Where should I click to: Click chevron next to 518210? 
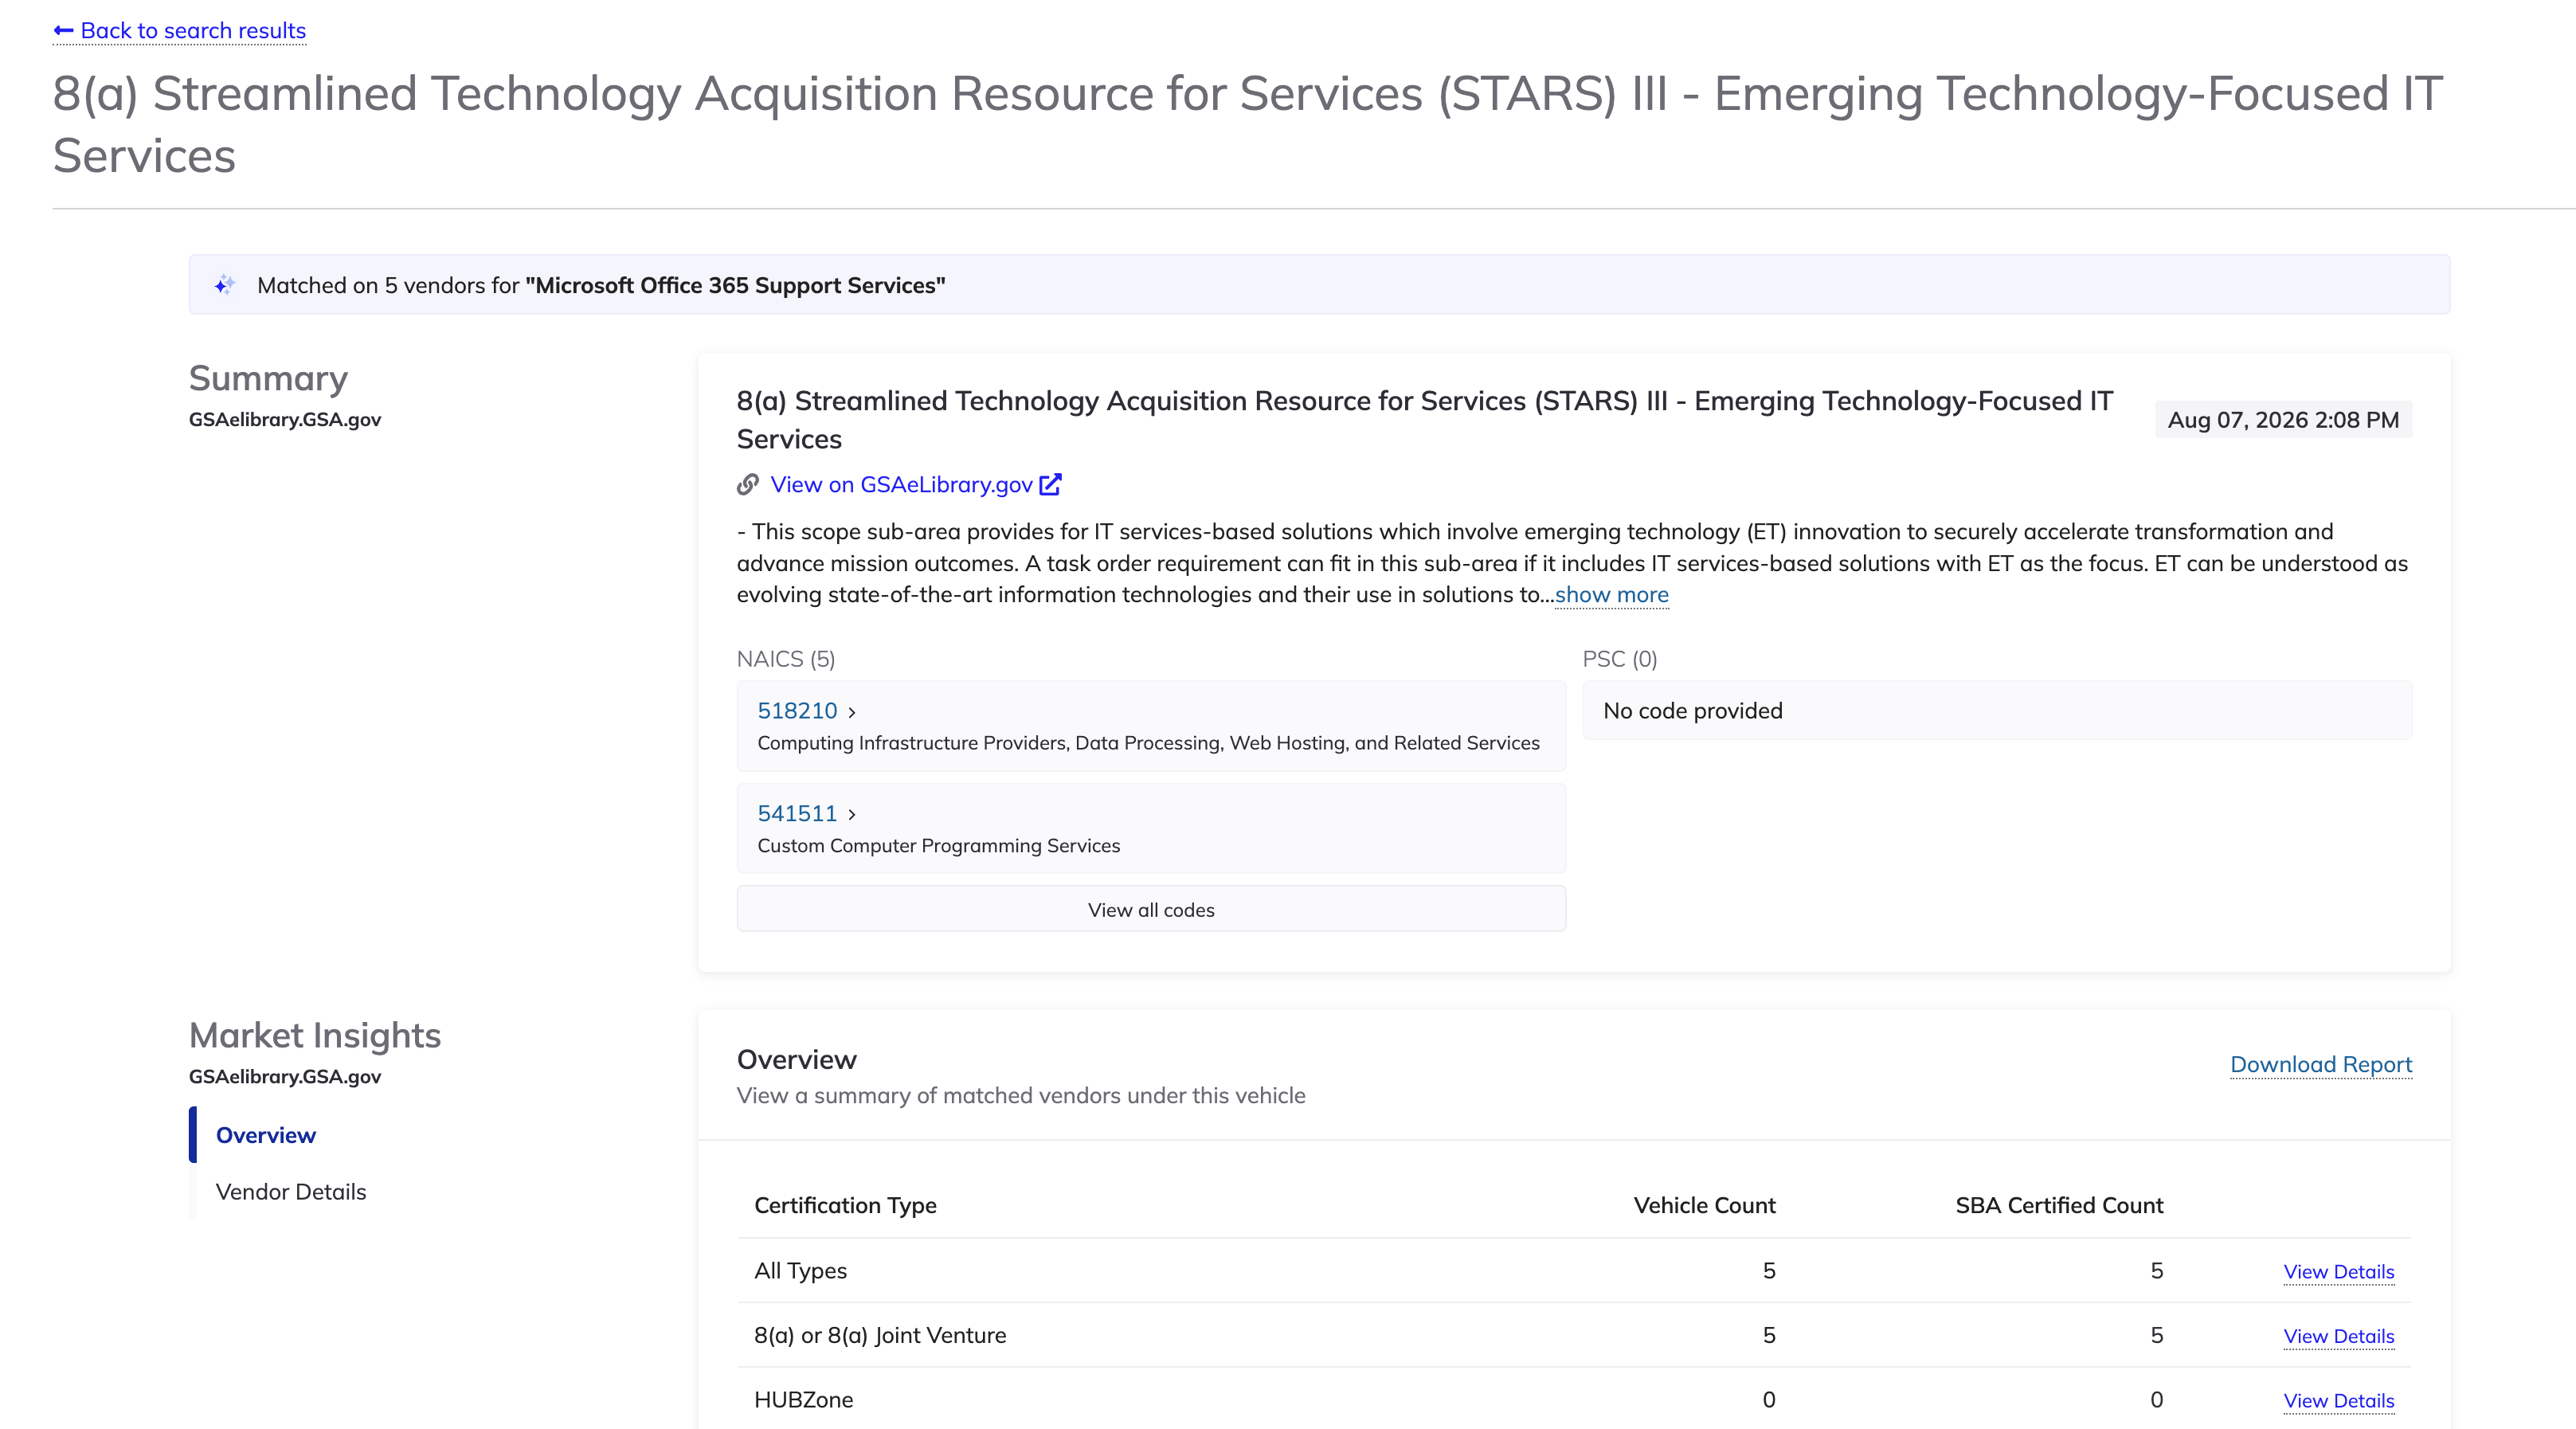click(x=852, y=713)
